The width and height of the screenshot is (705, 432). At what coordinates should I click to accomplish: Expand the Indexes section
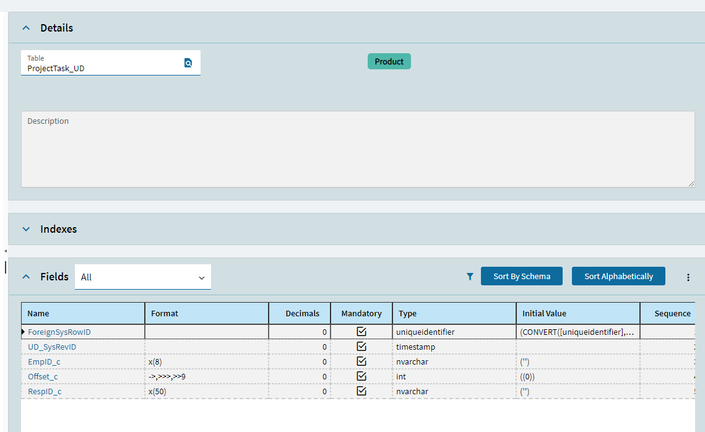point(26,229)
